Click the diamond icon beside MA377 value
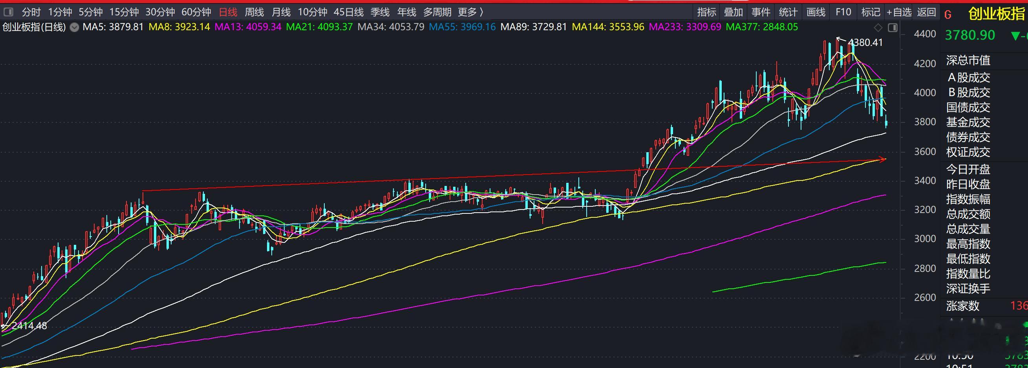This screenshot has height=368, width=1028. click(878, 27)
